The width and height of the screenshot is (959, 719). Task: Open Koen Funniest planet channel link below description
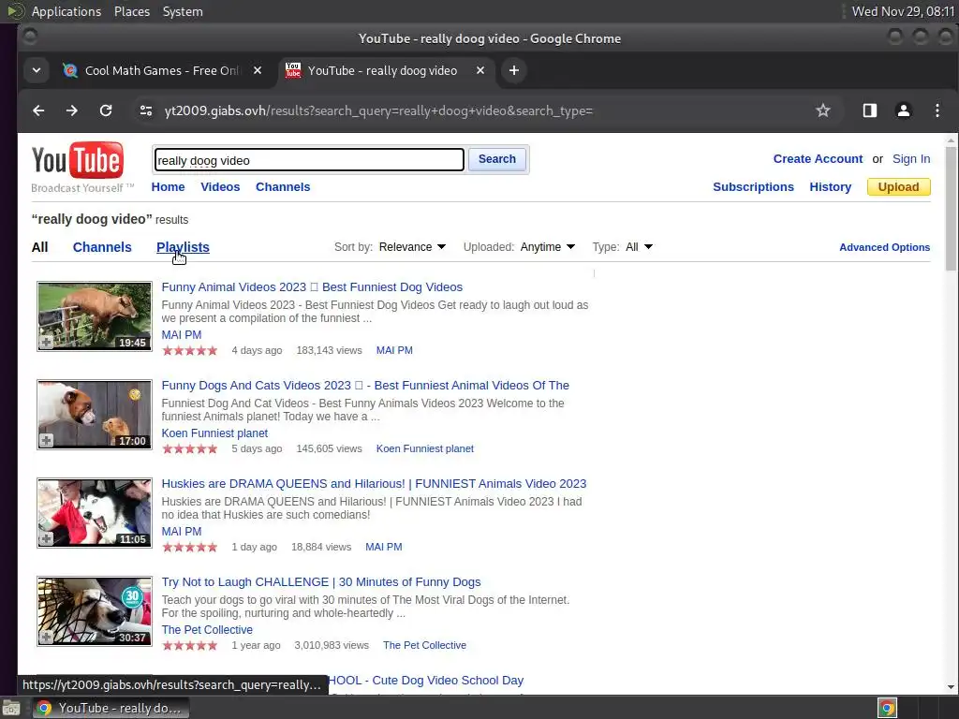point(214,433)
